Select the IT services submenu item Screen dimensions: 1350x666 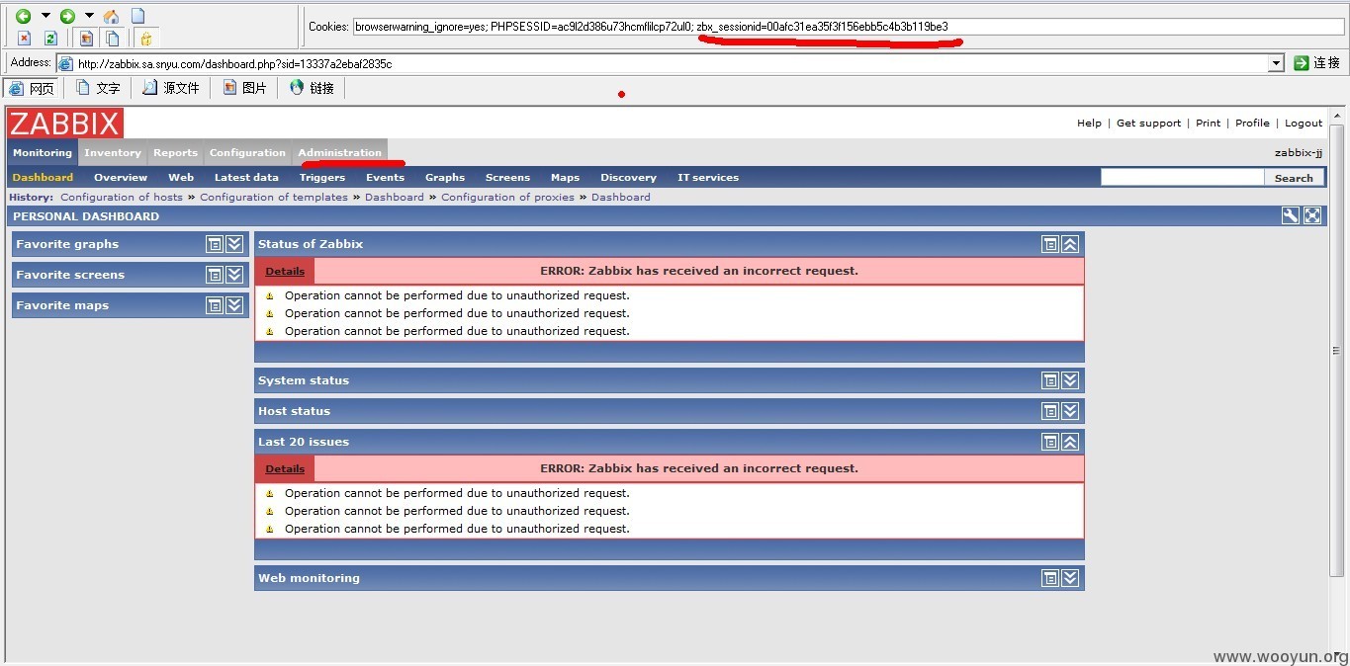(708, 178)
